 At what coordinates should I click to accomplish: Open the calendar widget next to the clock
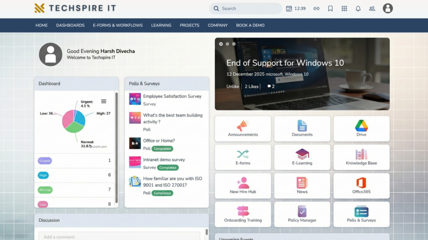pyautogui.click(x=288, y=8)
